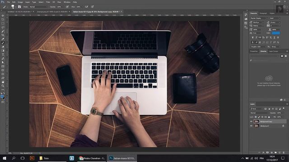This screenshot has width=289, height=162.
Task: Open the Flow value dropdown
Action: point(82,7)
